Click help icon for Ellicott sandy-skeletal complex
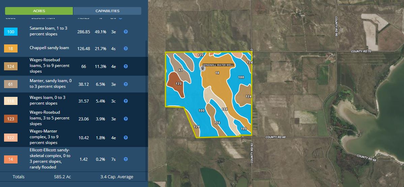 [125, 159]
